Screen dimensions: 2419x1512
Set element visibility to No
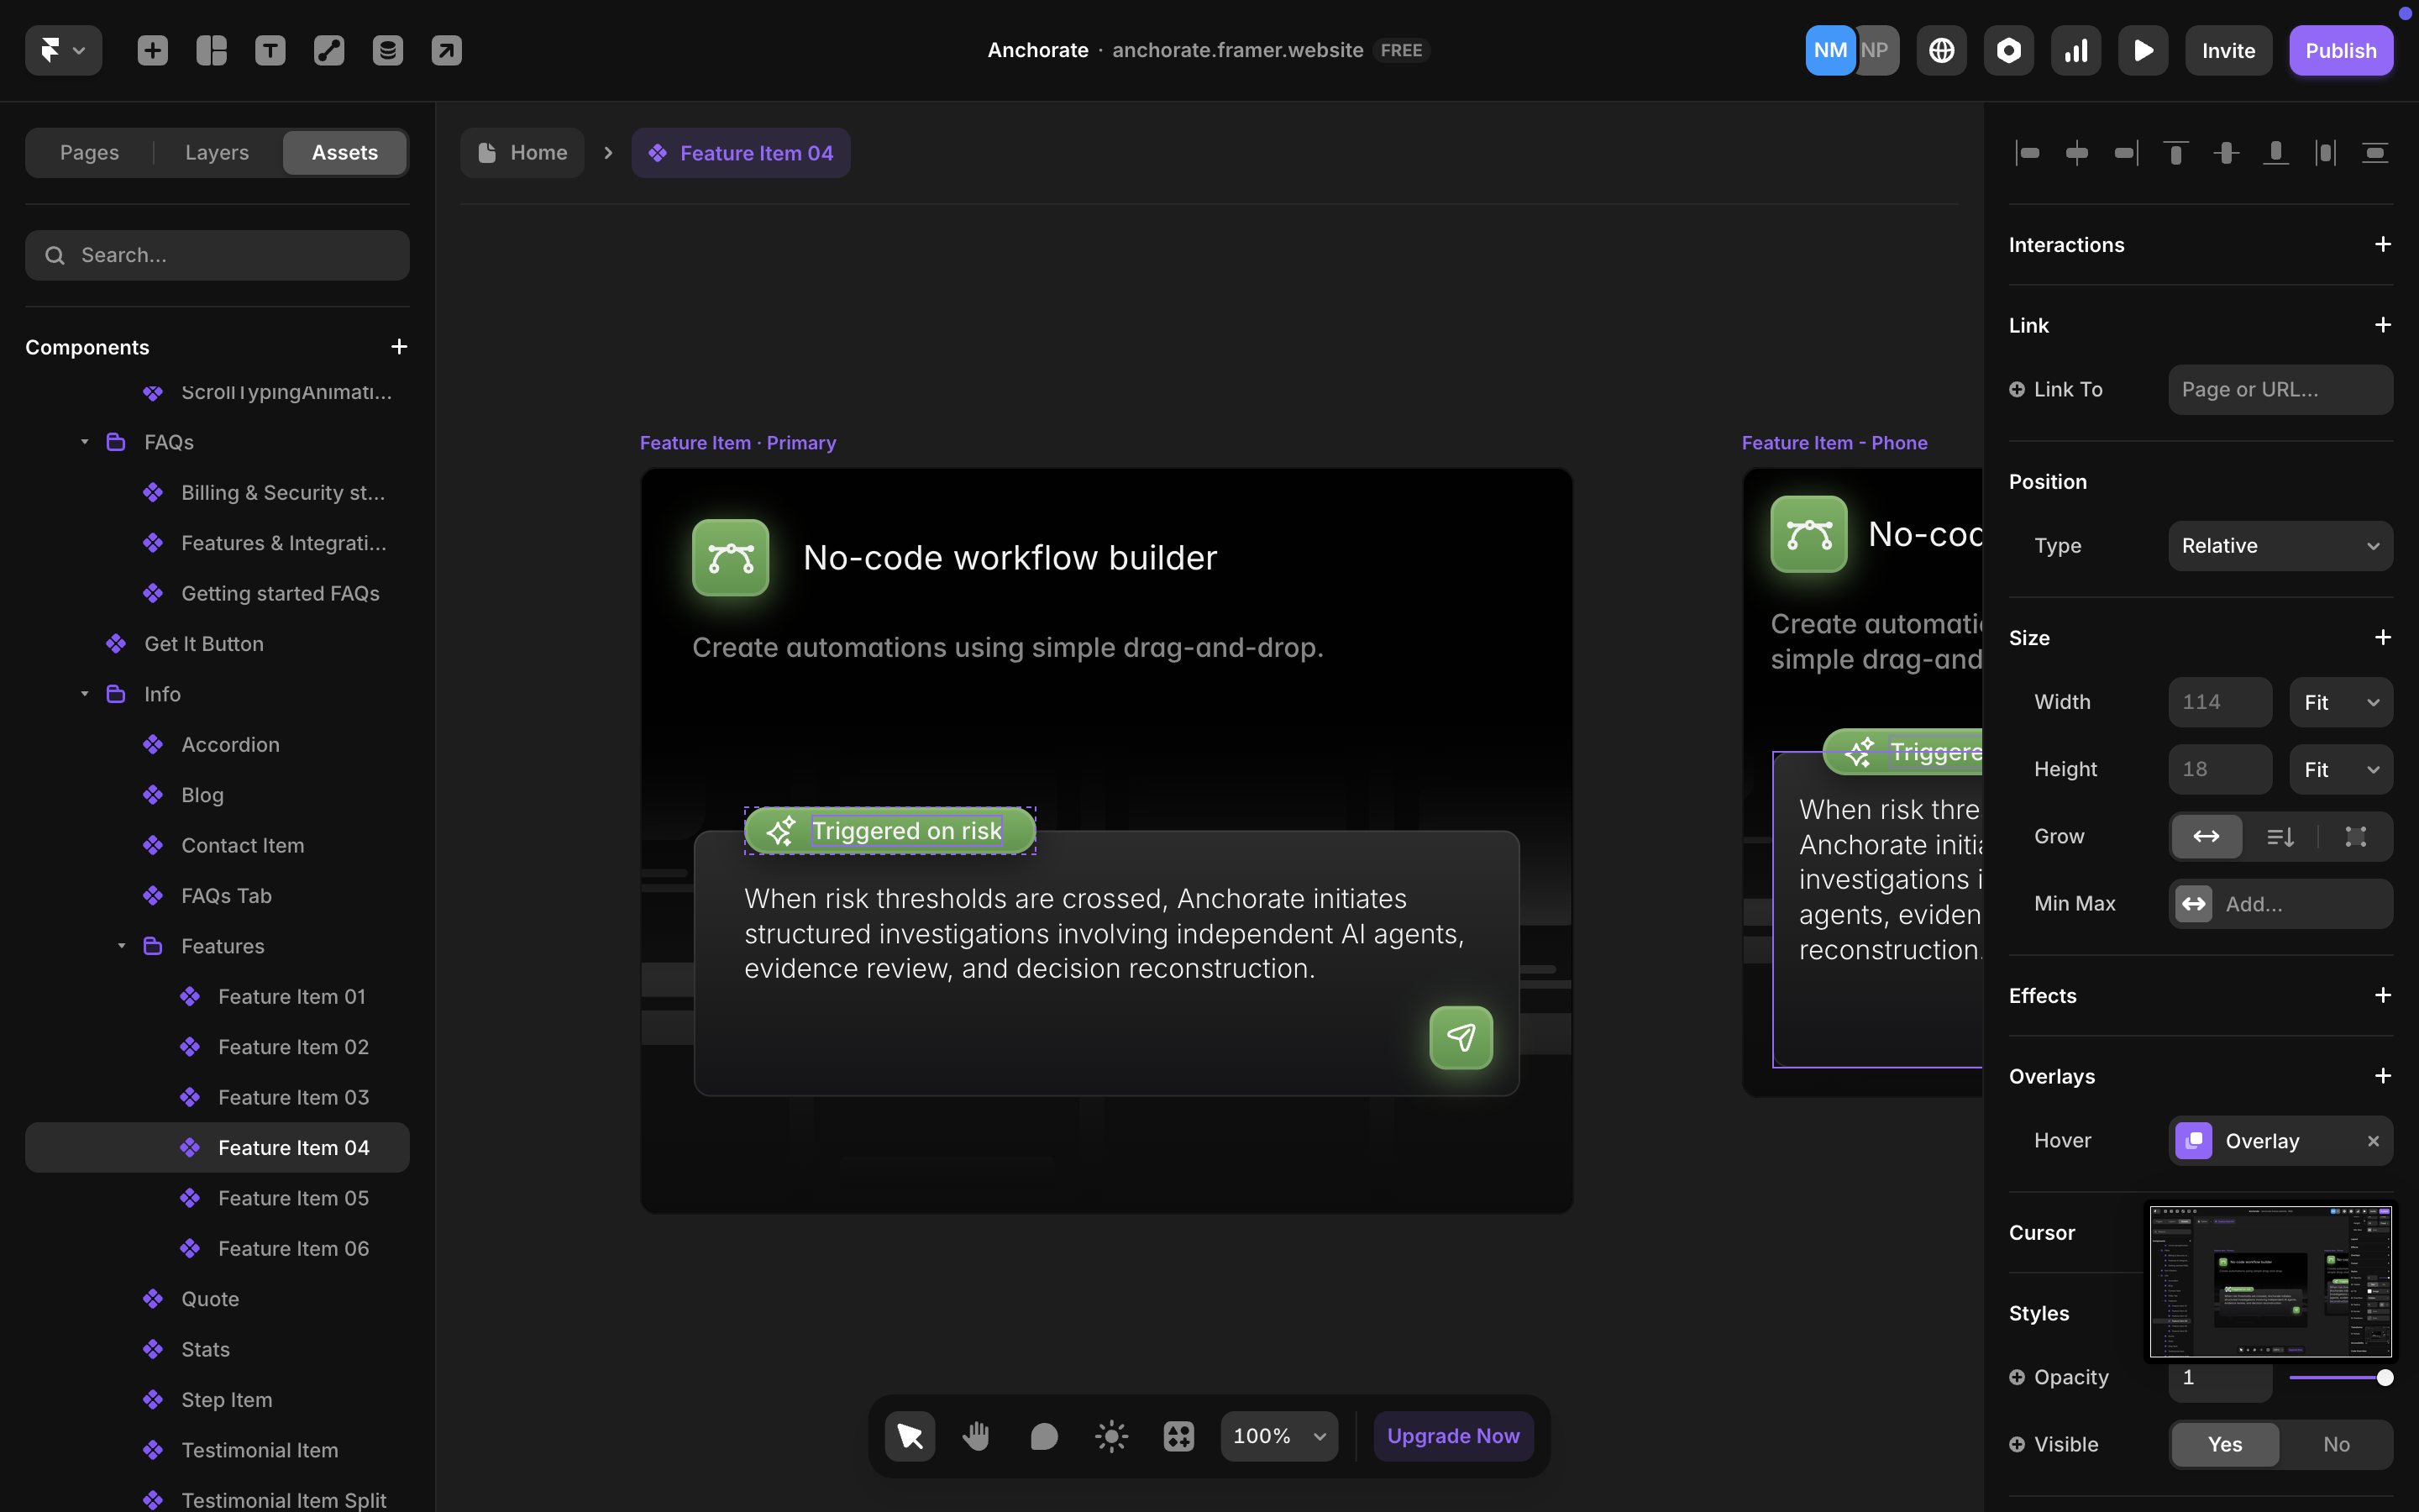[x=2336, y=1443]
